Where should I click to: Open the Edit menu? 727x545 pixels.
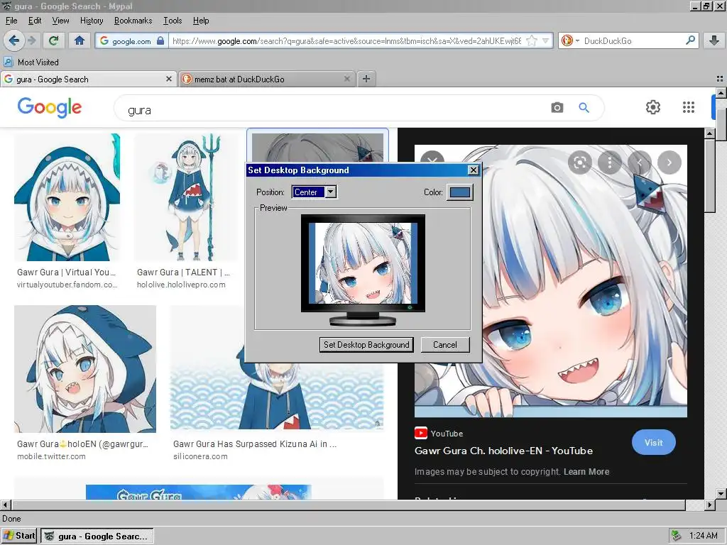tap(35, 21)
